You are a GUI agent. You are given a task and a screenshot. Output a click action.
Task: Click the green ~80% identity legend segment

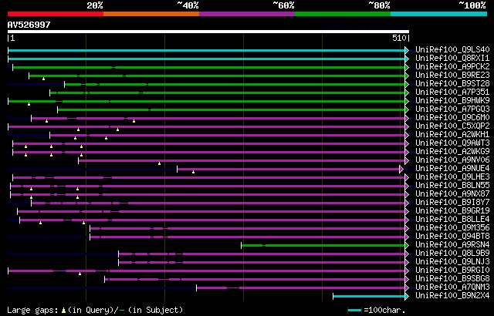343,14
